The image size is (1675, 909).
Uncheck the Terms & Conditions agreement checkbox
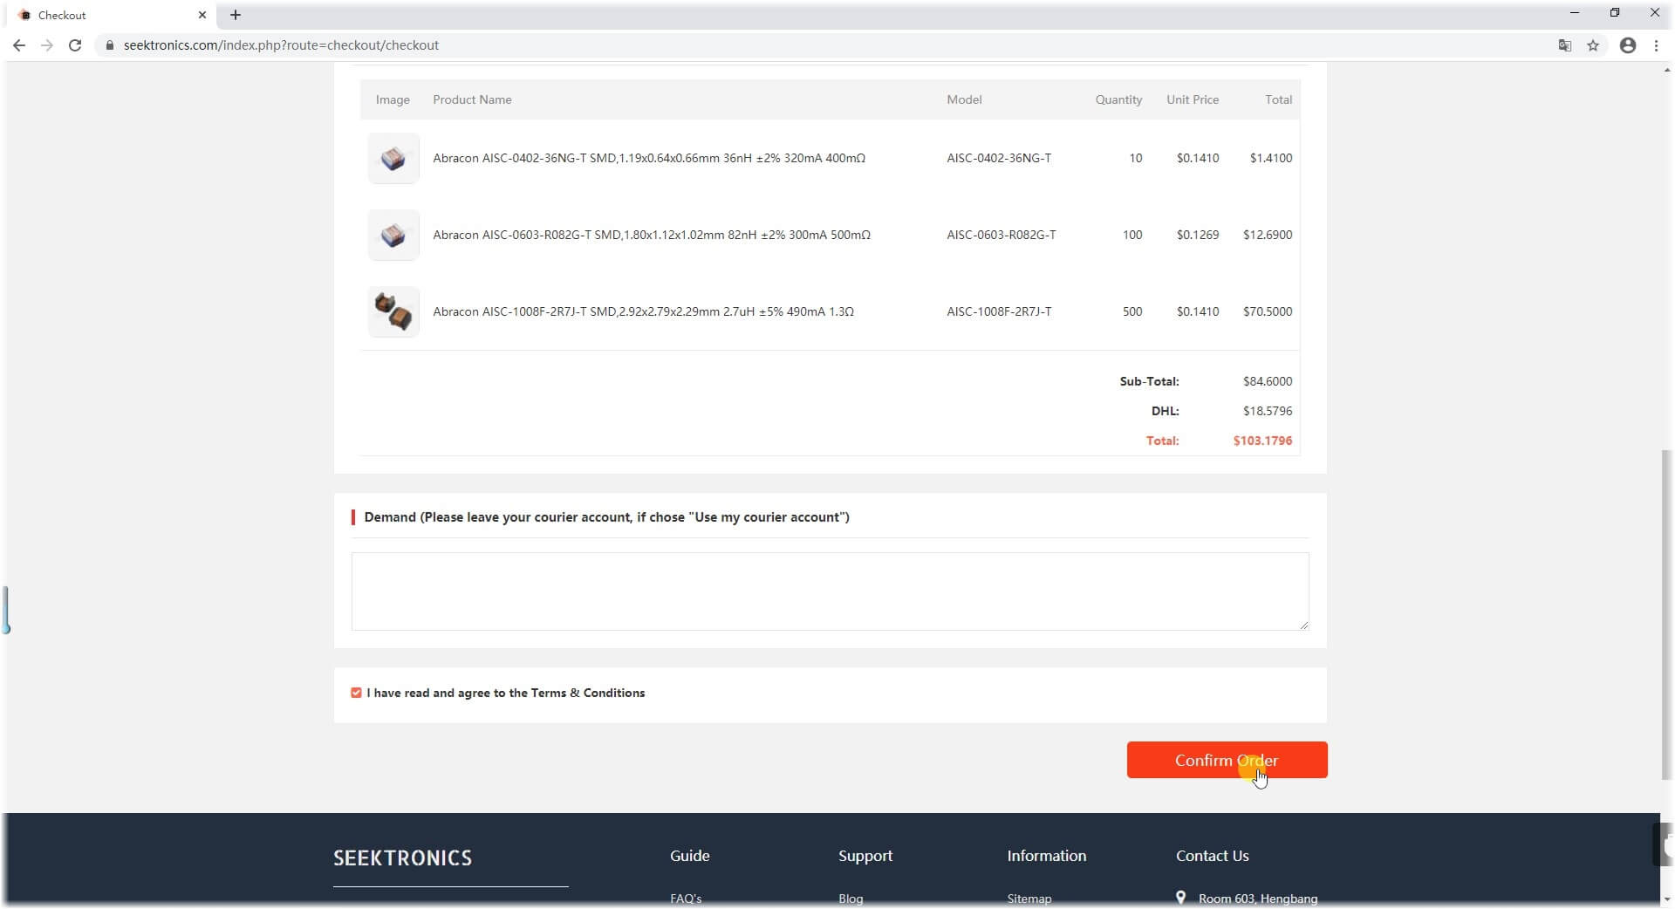[356, 693]
